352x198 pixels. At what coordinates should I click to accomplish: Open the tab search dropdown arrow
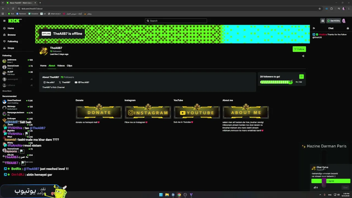coord(2,3)
